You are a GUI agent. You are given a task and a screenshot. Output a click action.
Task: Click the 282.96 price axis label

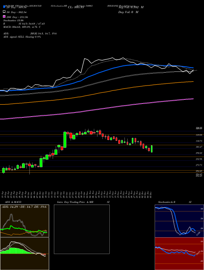pyautogui.click(x=199, y=159)
